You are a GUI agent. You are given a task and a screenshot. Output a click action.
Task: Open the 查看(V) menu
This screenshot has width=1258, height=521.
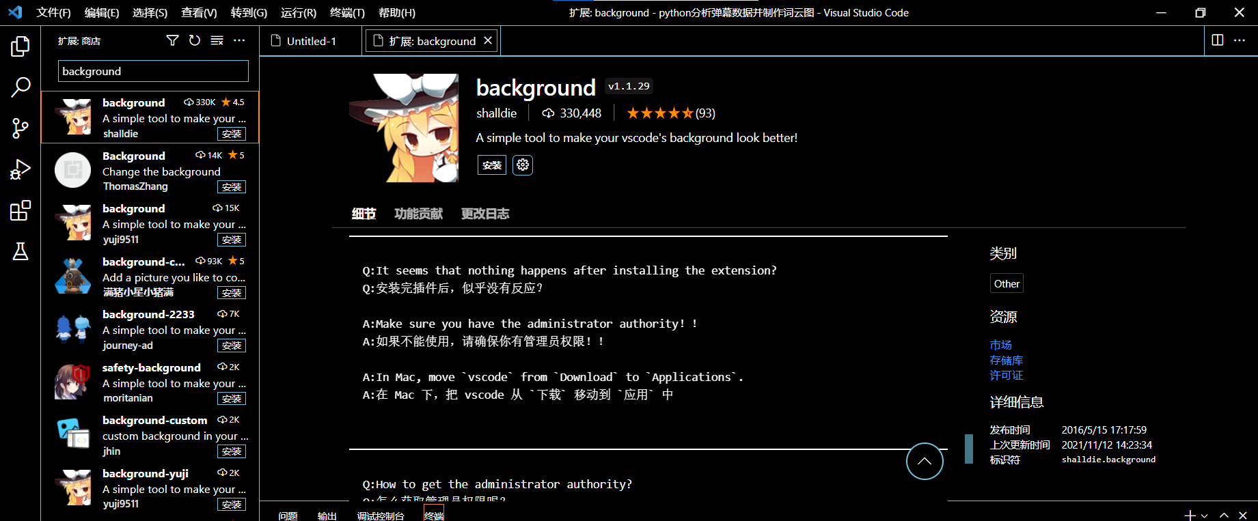pos(199,13)
